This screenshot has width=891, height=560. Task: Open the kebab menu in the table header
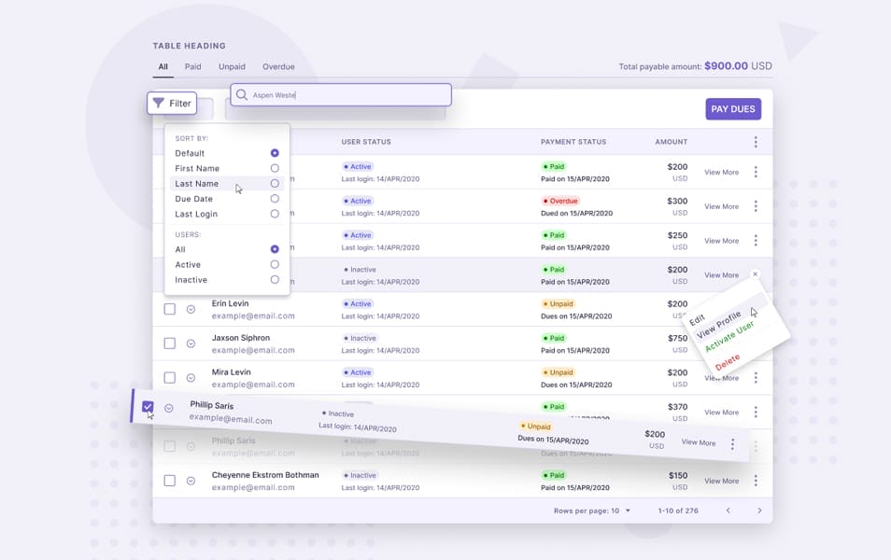755,141
